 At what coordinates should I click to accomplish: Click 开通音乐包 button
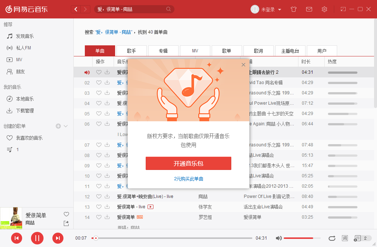[188, 163]
